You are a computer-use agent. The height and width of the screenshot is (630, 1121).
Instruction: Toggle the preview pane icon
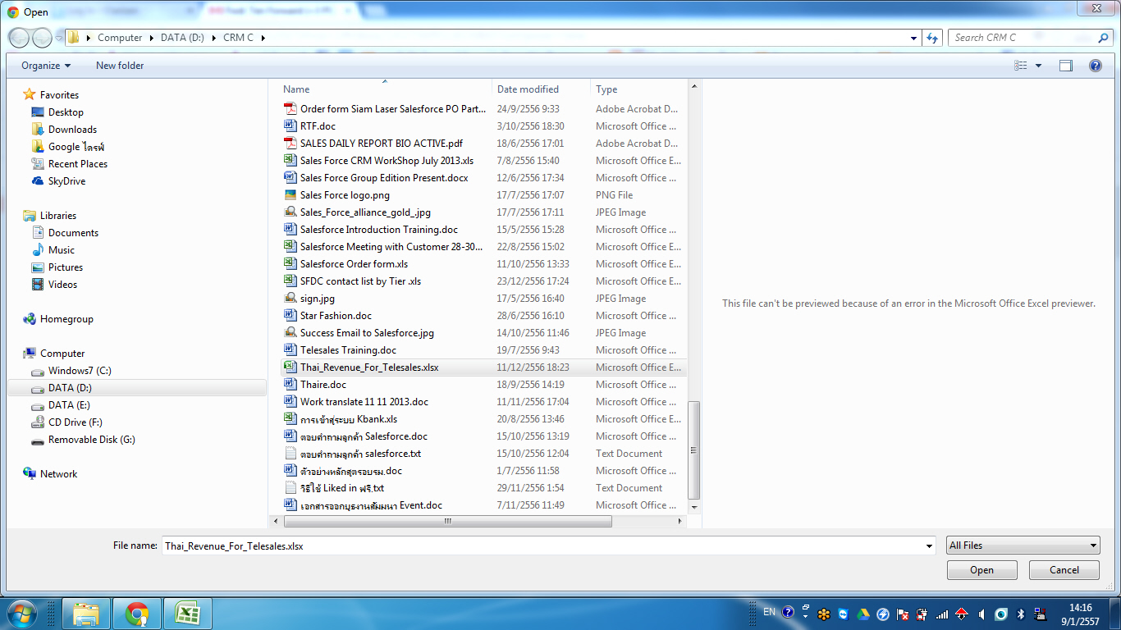pos(1065,66)
